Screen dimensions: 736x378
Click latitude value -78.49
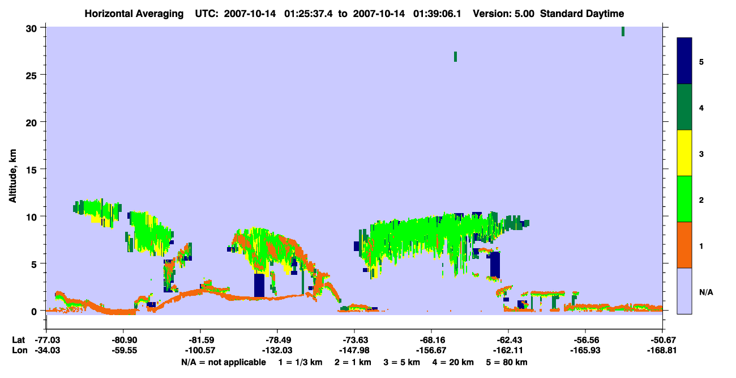point(277,339)
